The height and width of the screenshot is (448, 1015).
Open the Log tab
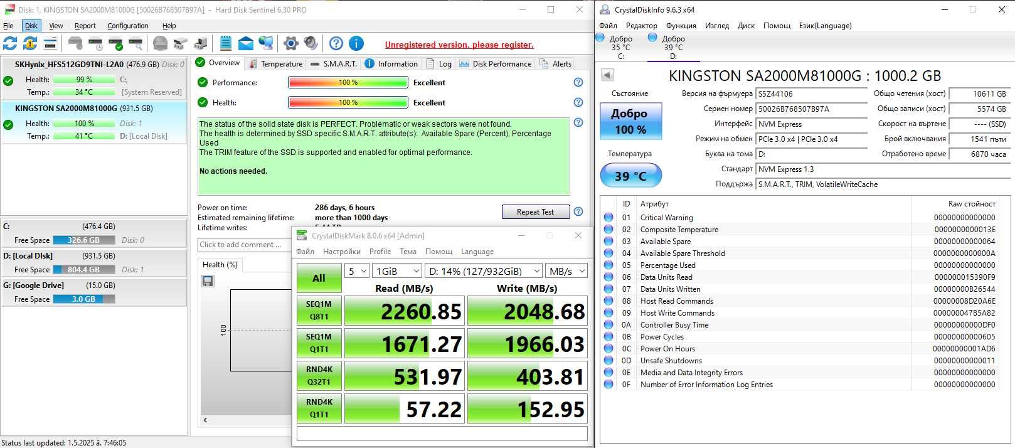pos(439,63)
